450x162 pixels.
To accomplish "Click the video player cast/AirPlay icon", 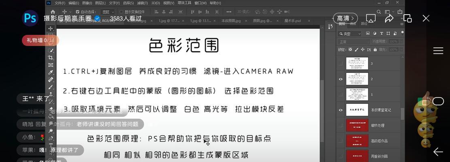I will click(x=371, y=18).
